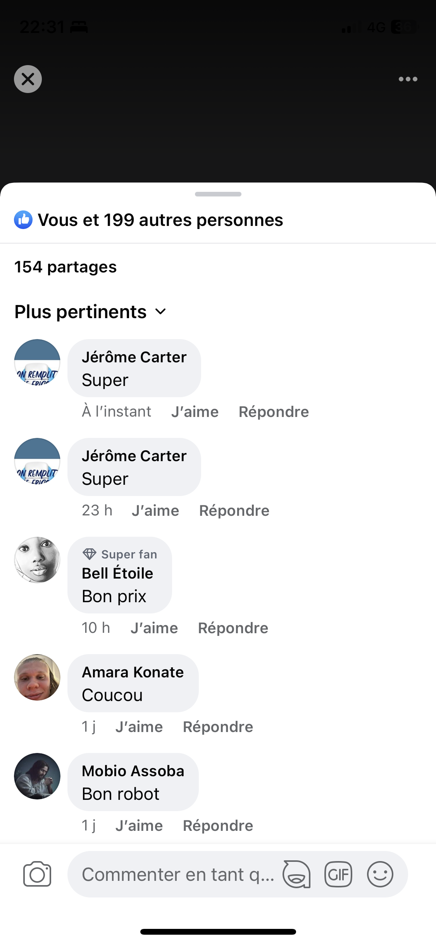Screen dimensions: 436x944
Task: Close the post viewer with X
Action: [x=28, y=79]
